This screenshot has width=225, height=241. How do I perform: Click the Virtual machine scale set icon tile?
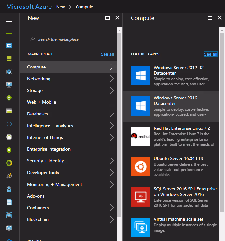coord(141,227)
